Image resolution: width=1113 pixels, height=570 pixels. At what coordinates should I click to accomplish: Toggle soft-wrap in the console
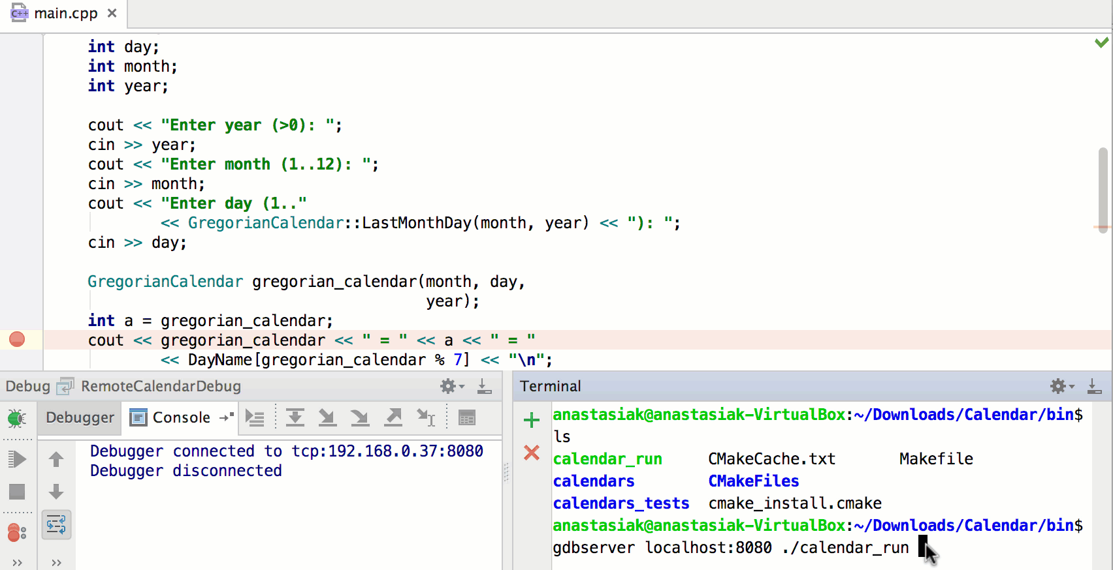coord(56,525)
